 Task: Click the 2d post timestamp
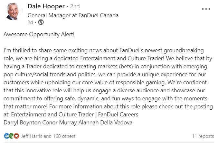pos(30,22)
